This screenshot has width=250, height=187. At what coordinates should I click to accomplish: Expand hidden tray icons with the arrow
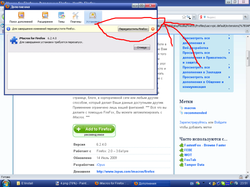pos(210,183)
